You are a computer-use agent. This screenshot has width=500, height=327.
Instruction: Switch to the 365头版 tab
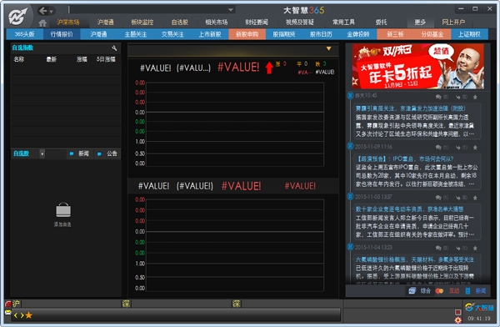coord(24,34)
